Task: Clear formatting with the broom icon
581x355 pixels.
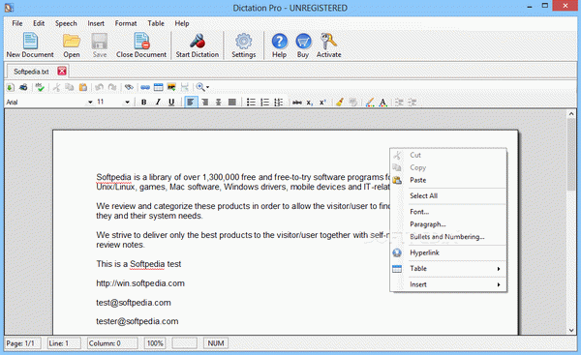Action: 340,103
